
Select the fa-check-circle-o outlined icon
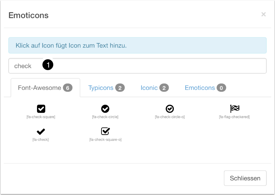[x=170, y=109]
